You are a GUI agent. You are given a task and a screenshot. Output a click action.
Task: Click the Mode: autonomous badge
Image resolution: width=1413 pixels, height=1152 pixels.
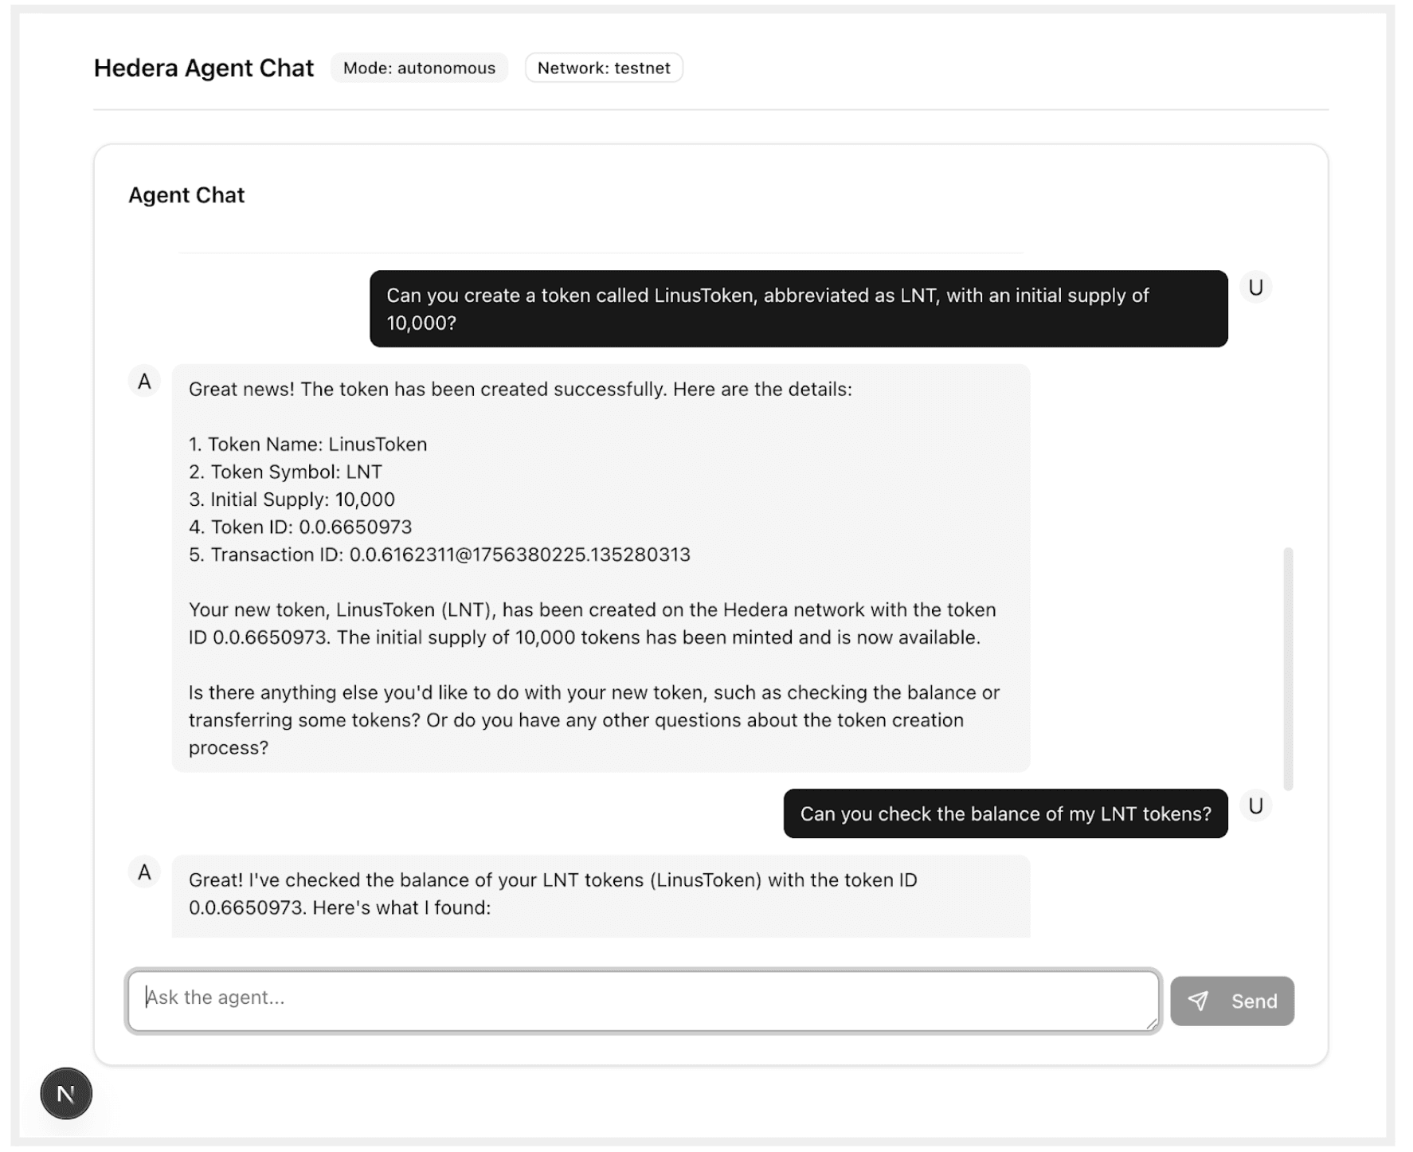419,69
